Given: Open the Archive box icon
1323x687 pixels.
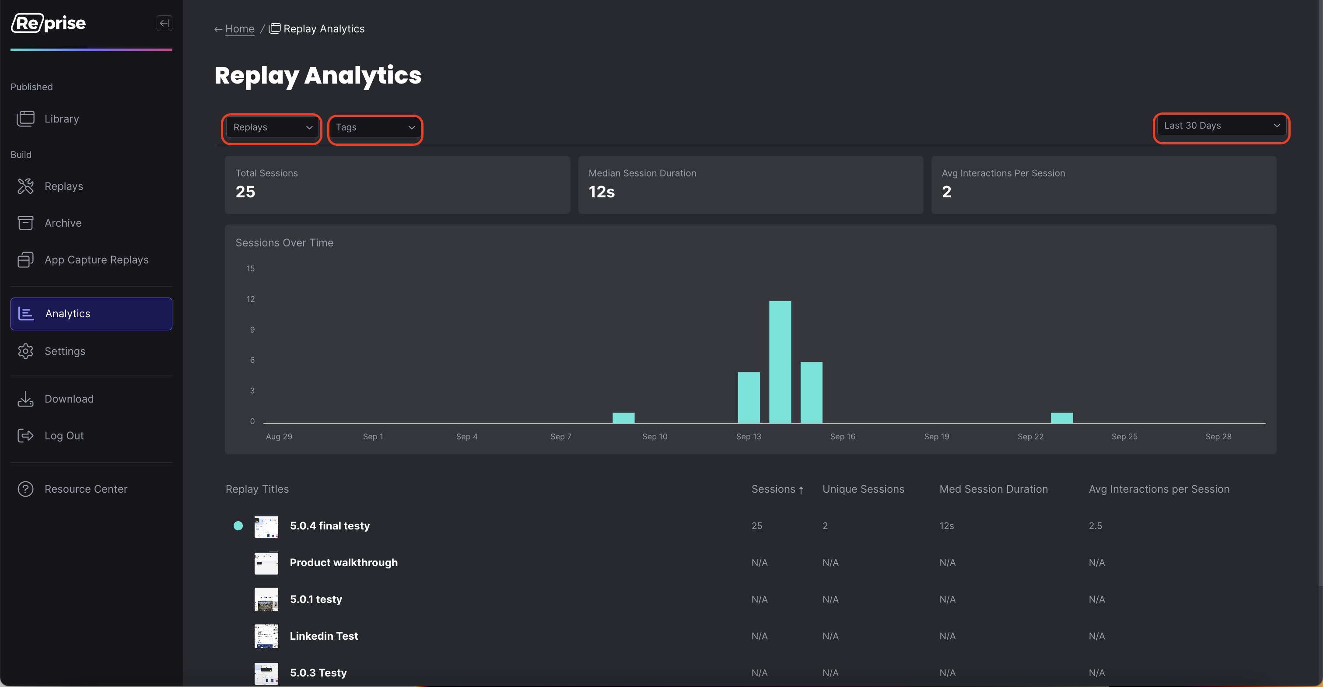Looking at the screenshot, I should [x=25, y=223].
